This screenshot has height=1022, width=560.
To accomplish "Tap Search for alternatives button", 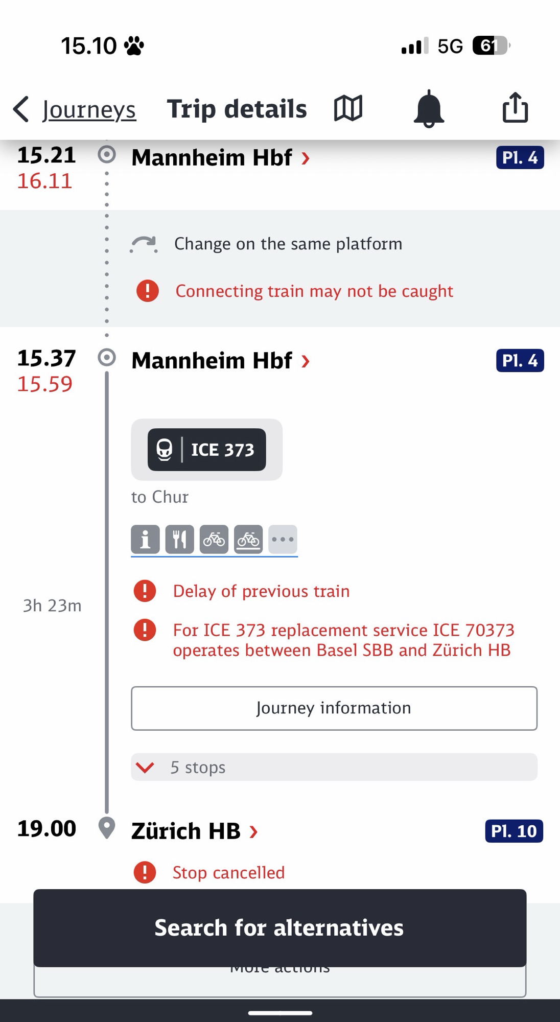I will coord(279,927).
